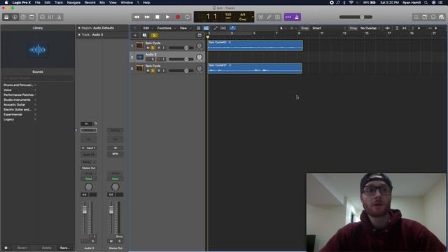Image resolution: width=448 pixels, height=252 pixels.
Task: Toggle the yellow global Solo S button
Action: pyautogui.click(x=154, y=36)
